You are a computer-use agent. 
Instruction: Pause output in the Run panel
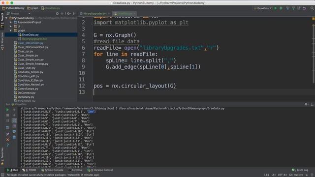(x=7, y=120)
